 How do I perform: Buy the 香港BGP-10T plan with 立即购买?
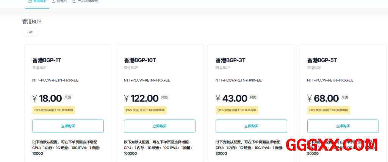click(160, 126)
